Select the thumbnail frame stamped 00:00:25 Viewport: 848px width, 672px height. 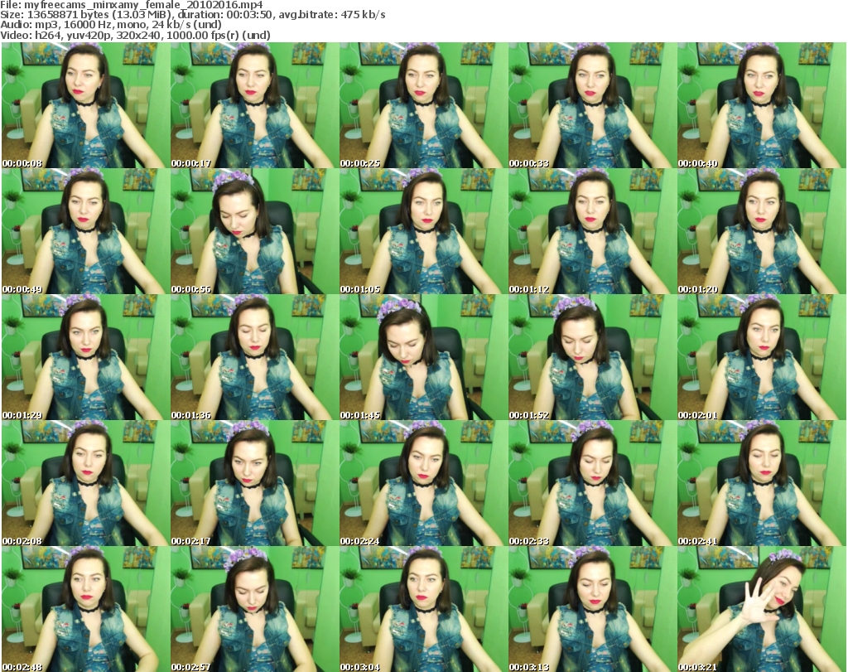423,105
